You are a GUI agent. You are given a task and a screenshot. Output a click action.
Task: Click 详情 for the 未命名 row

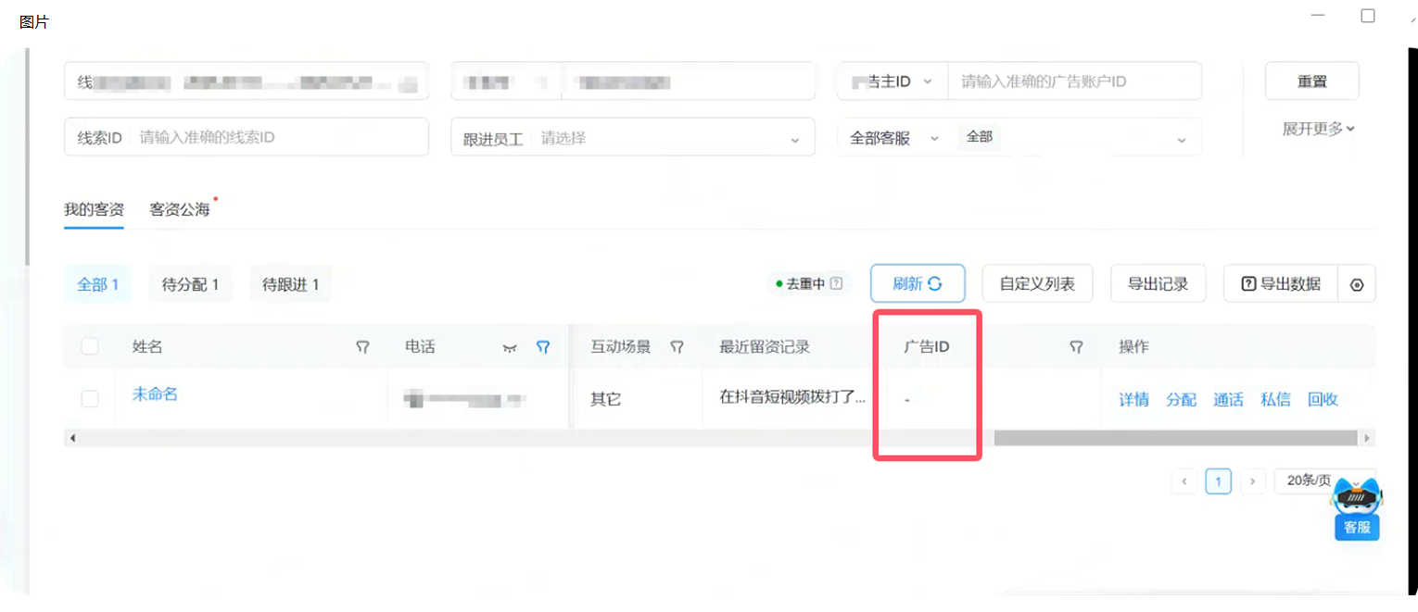coord(1133,399)
